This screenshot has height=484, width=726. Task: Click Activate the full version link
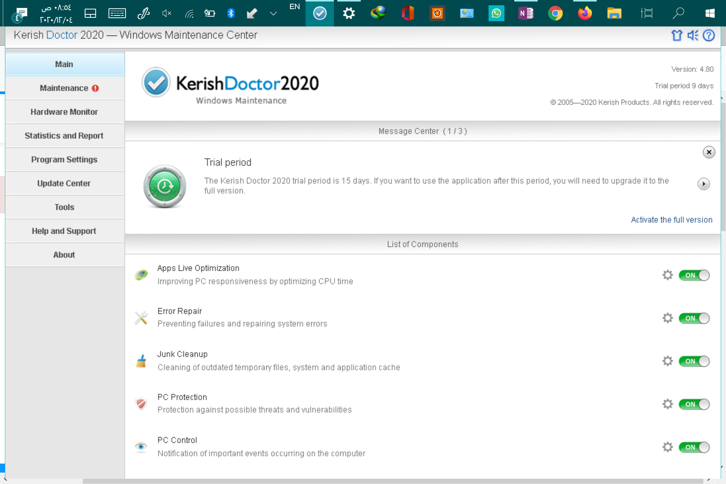(672, 220)
